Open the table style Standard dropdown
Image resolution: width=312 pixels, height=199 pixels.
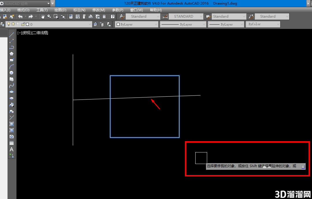(244, 16)
